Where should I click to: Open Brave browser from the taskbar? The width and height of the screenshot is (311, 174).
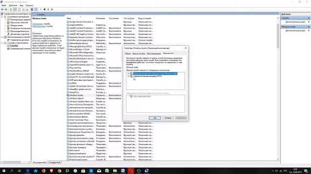(x=52, y=171)
